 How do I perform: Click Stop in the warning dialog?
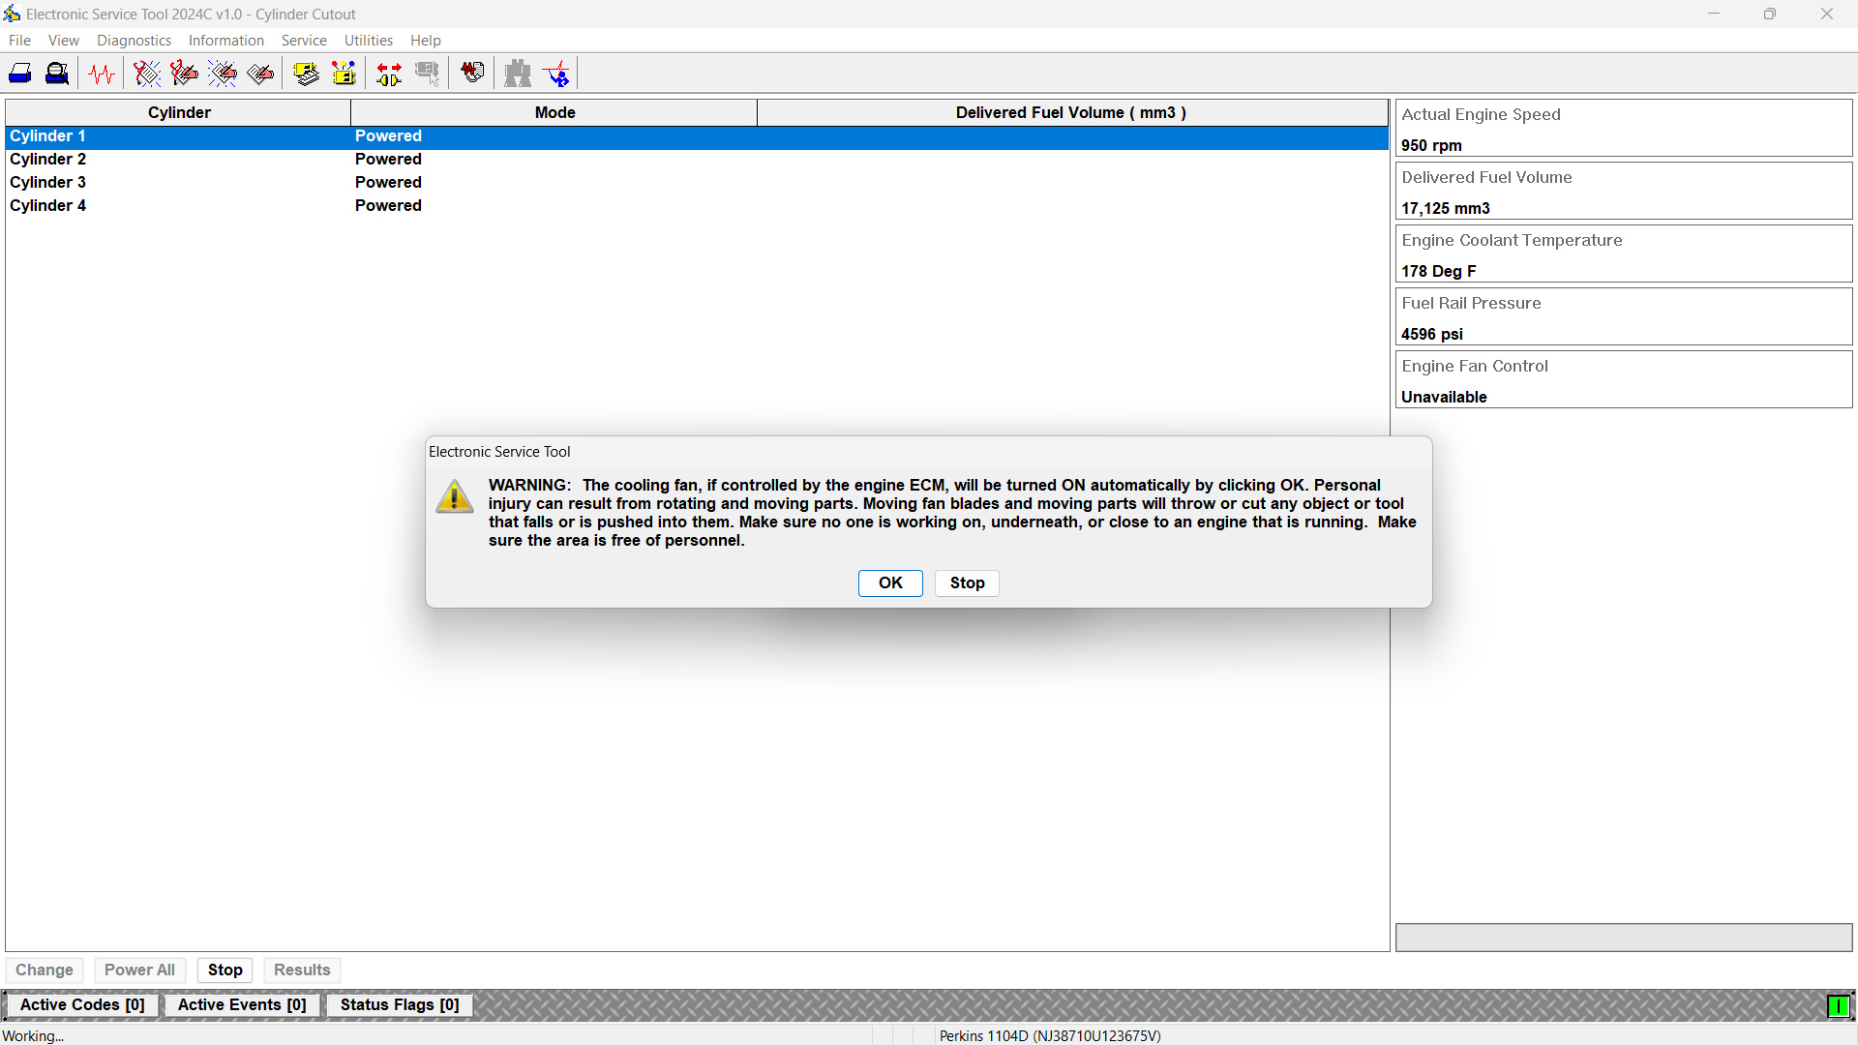tap(967, 582)
